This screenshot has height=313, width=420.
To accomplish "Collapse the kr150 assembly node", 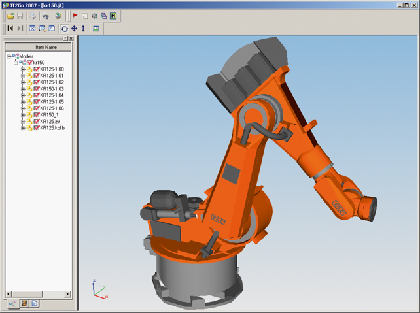I will point(16,63).
